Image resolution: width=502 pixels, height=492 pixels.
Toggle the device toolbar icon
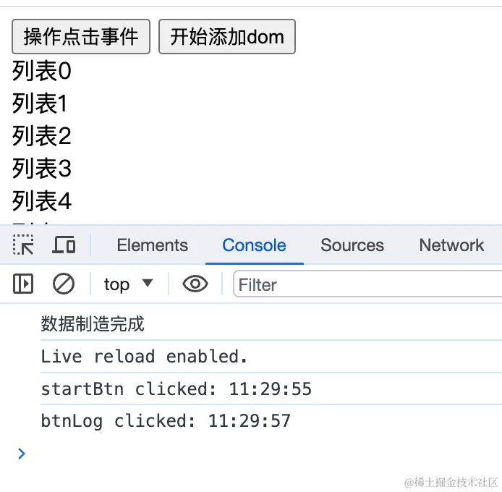pos(64,245)
